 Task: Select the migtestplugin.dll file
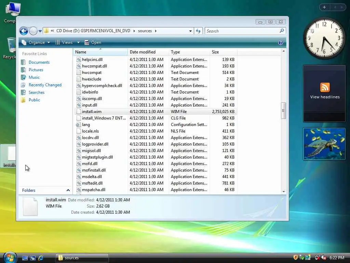point(97,157)
